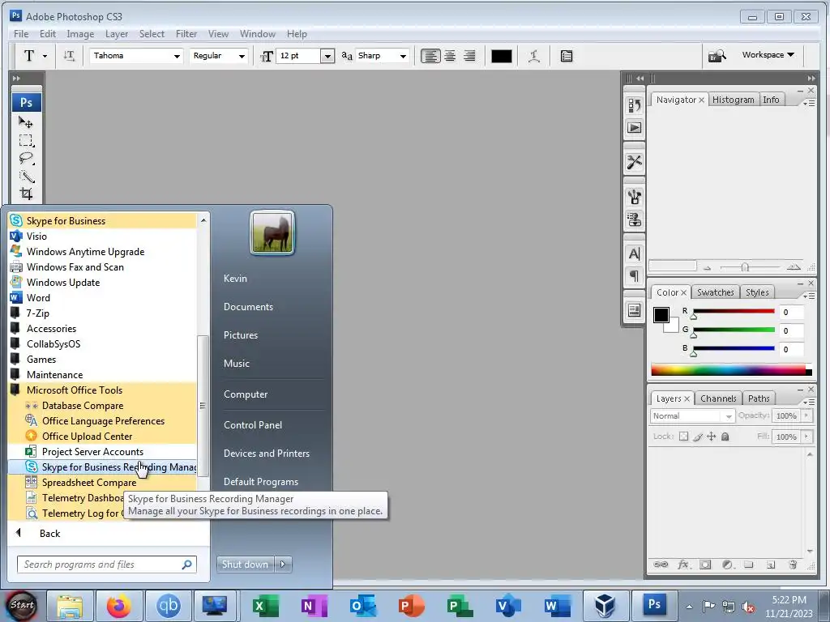The height and width of the screenshot is (622, 830).
Task: Select the Rectangular Marquee tool
Action: [x=26, y=141]
